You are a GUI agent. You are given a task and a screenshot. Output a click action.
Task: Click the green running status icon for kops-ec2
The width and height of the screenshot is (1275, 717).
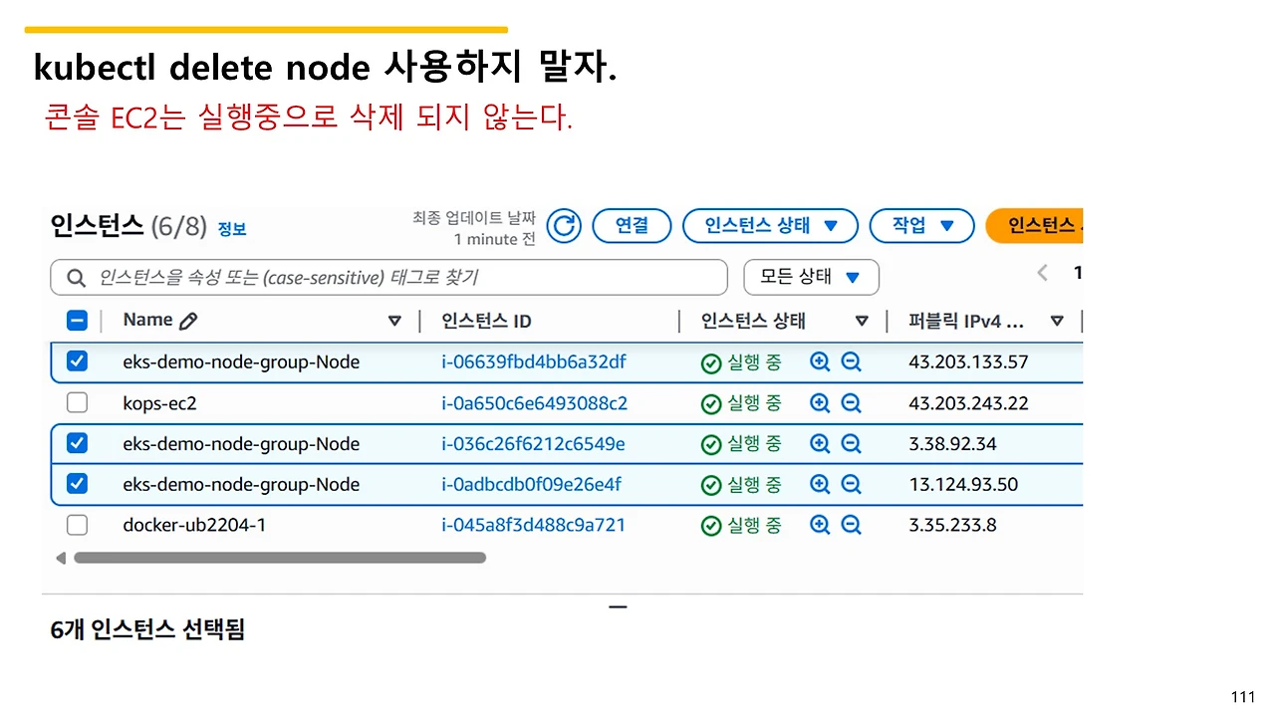tap(710, 402)
